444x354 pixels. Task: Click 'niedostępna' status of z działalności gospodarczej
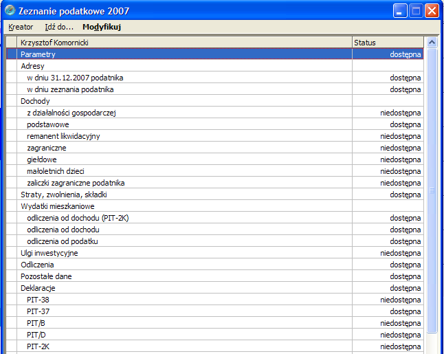(401, 113)
